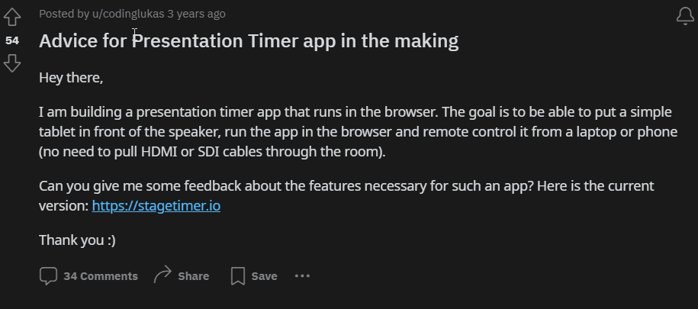The width and height of the screenshot is (698, 309).
Task: Click the "Posted by" text
Action: pyautogui.click(x=64, y=14)
